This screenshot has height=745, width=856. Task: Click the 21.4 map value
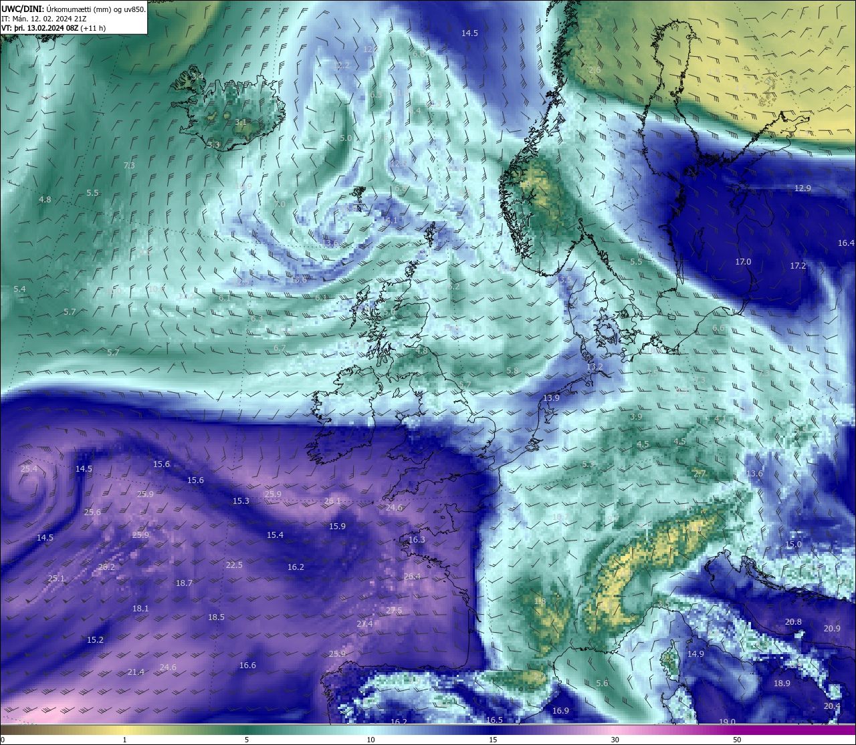136,672
